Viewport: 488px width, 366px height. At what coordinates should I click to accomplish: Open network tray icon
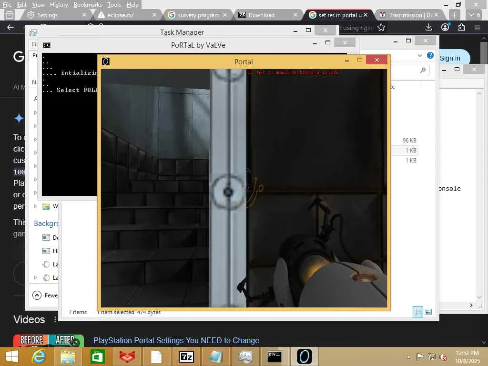(431, 356)
